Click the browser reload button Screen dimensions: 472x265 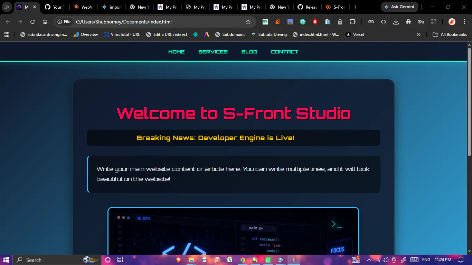[x=32, y=22]
